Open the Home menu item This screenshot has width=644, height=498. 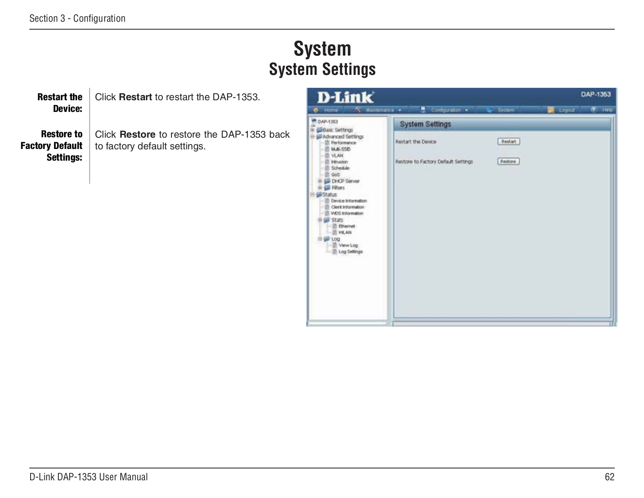331,110
